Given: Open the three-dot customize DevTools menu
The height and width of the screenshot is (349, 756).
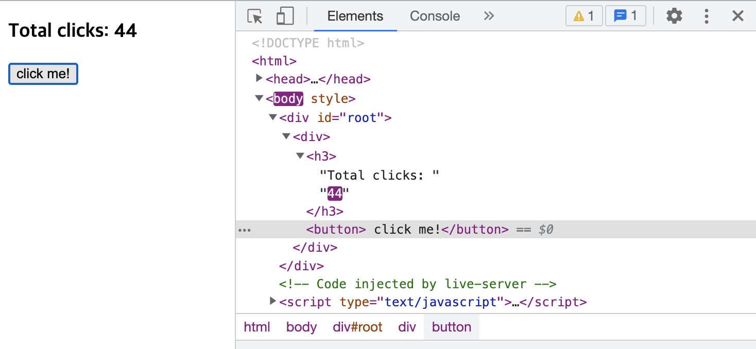Looking at the screenshot, I should pyautogui.click(x=707, y=16).
